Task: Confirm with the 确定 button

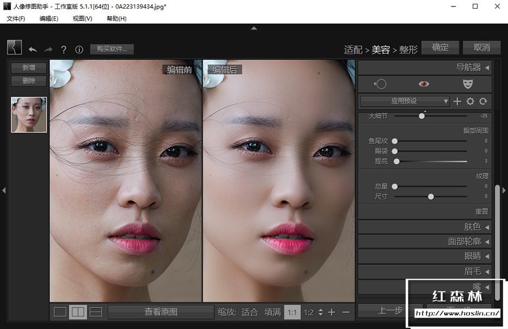Action: pyautogui.click(x=440, y=48)
